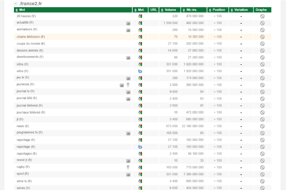Click image icon in actualité row
This screenshot has height=190, width=286.
coord(128,23)
